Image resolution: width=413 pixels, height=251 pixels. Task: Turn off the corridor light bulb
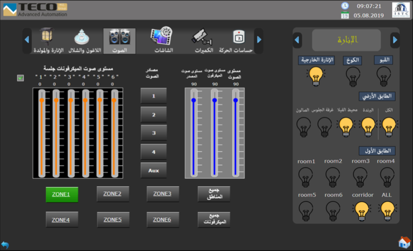(x=362, y=210)
